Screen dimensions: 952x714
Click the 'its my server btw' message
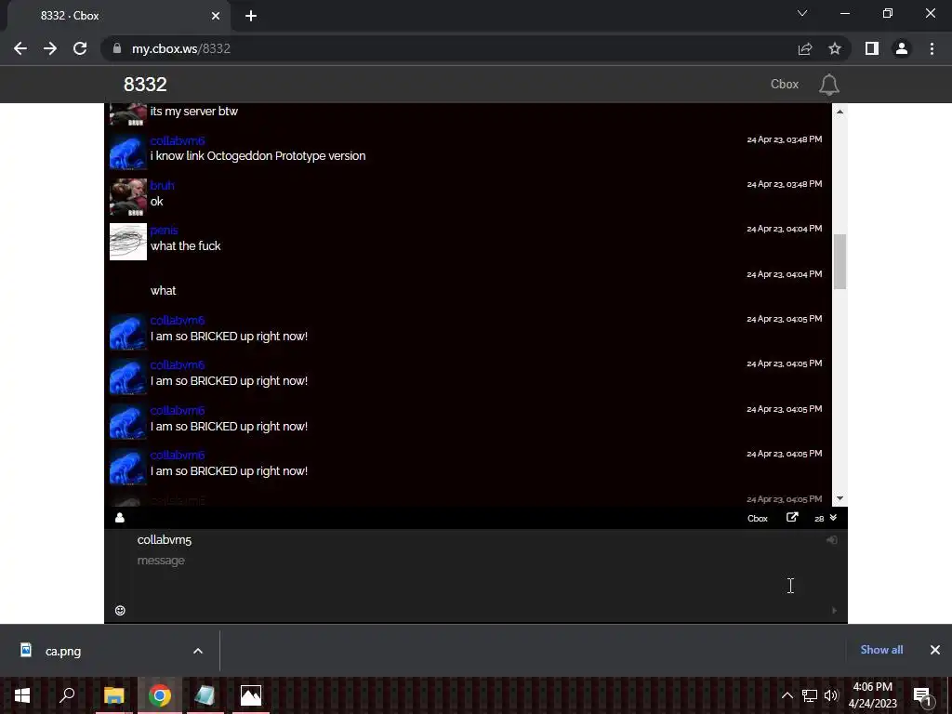tap(194, 112)
